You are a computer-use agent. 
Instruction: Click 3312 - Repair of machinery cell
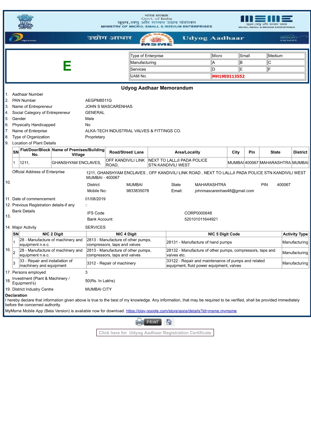coord(126,263)
